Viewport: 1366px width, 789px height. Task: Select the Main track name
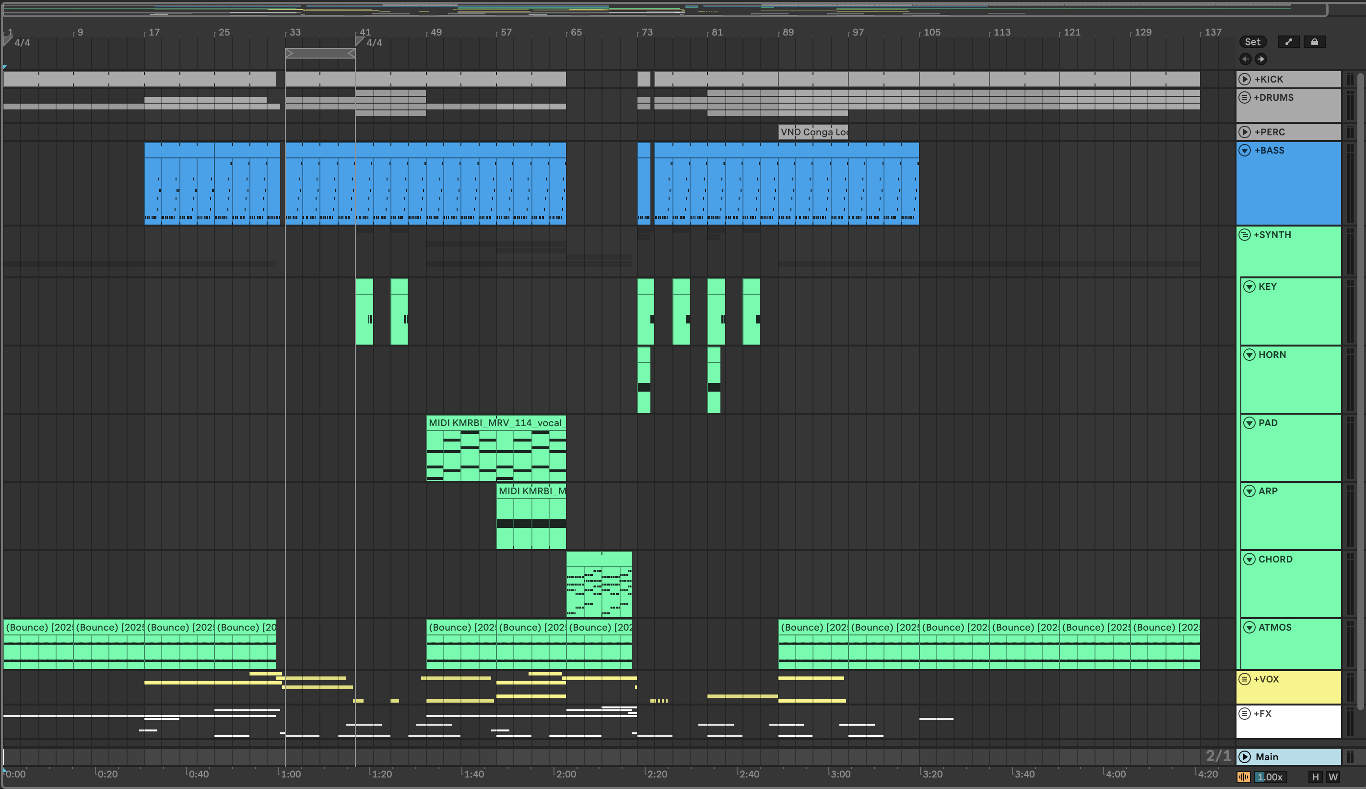(x=1267, y=757)
